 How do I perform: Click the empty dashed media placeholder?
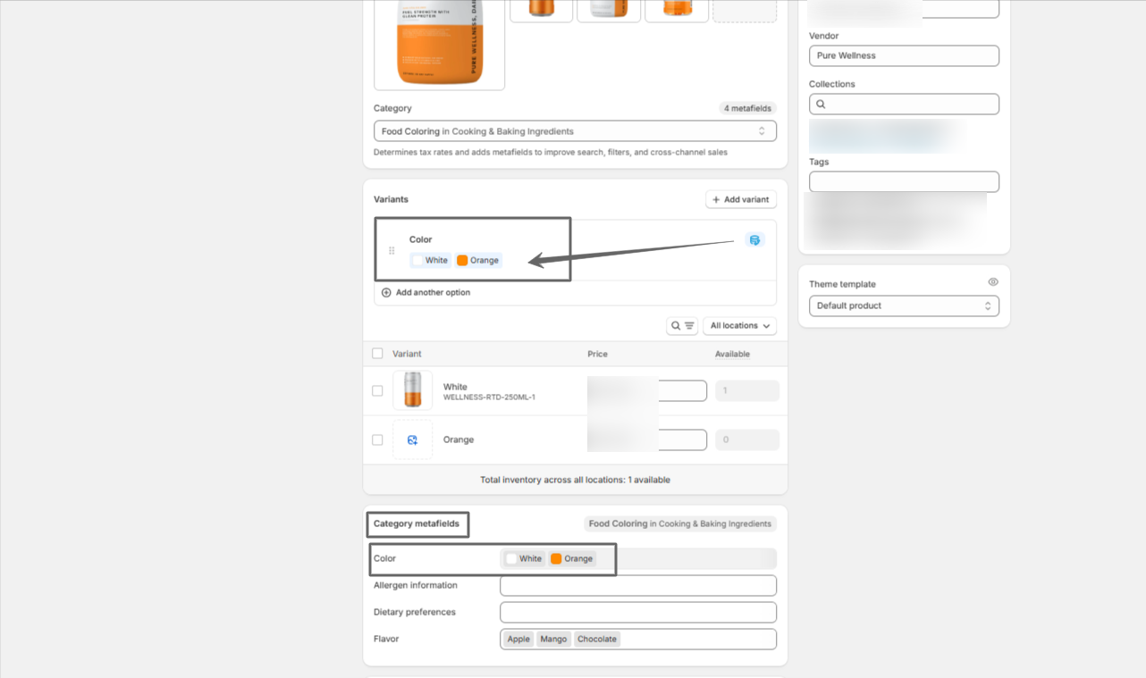pos(744,9)
